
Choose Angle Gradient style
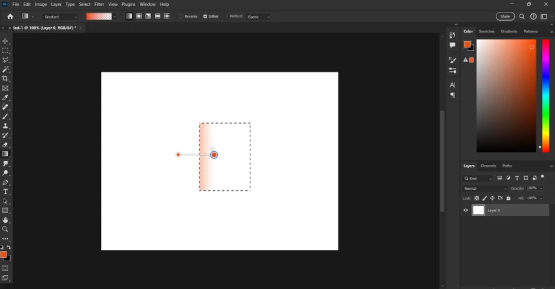pyautogui.click(x=148, y=17)
